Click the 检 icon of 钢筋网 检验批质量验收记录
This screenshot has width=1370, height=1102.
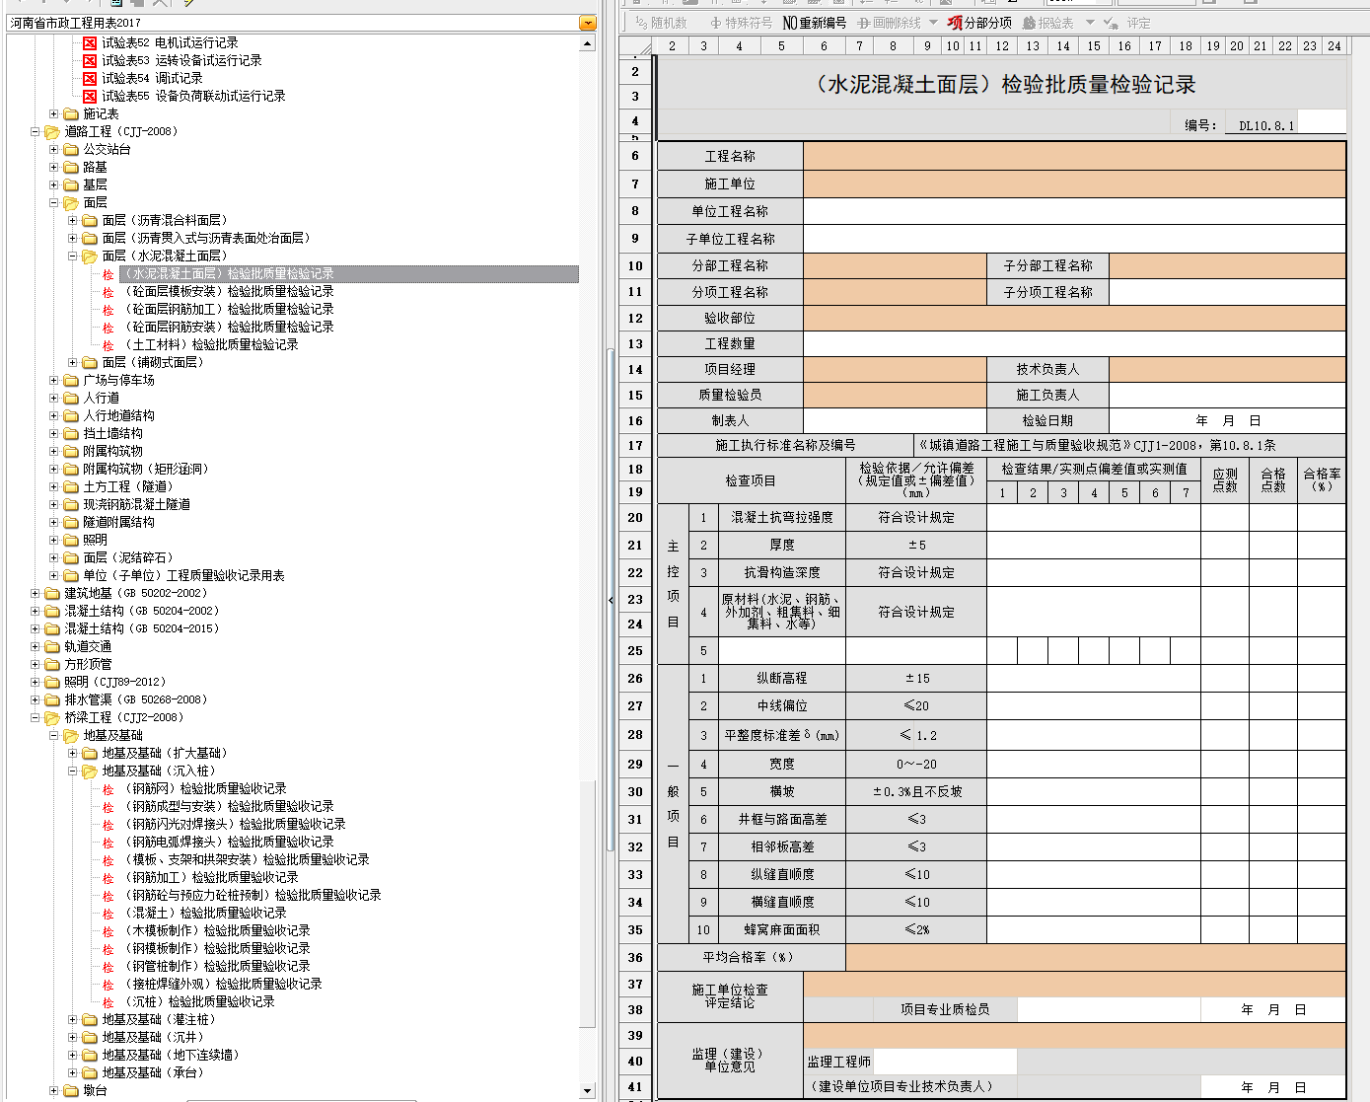pos(108,789)
